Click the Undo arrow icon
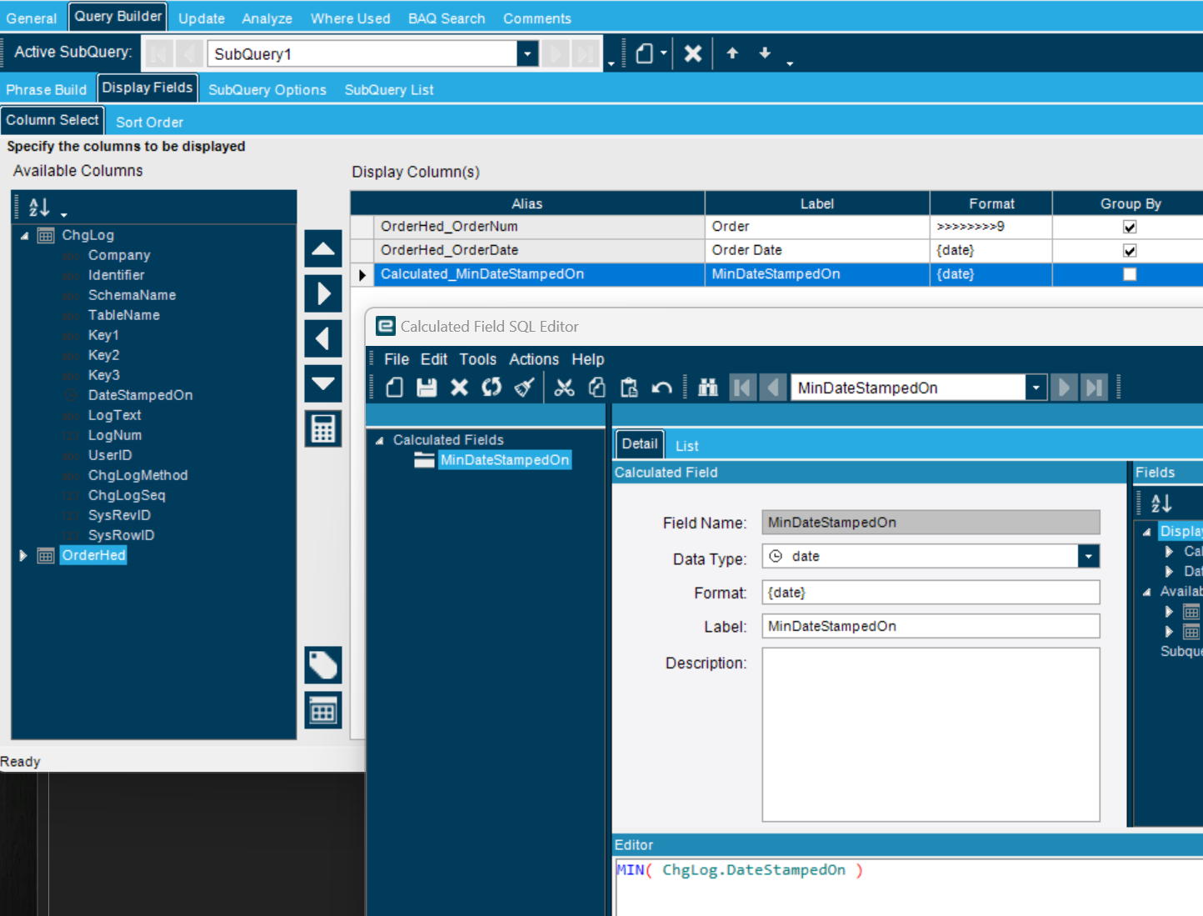1203x916 pixels. pyautogui.click(x=661, y=388)
